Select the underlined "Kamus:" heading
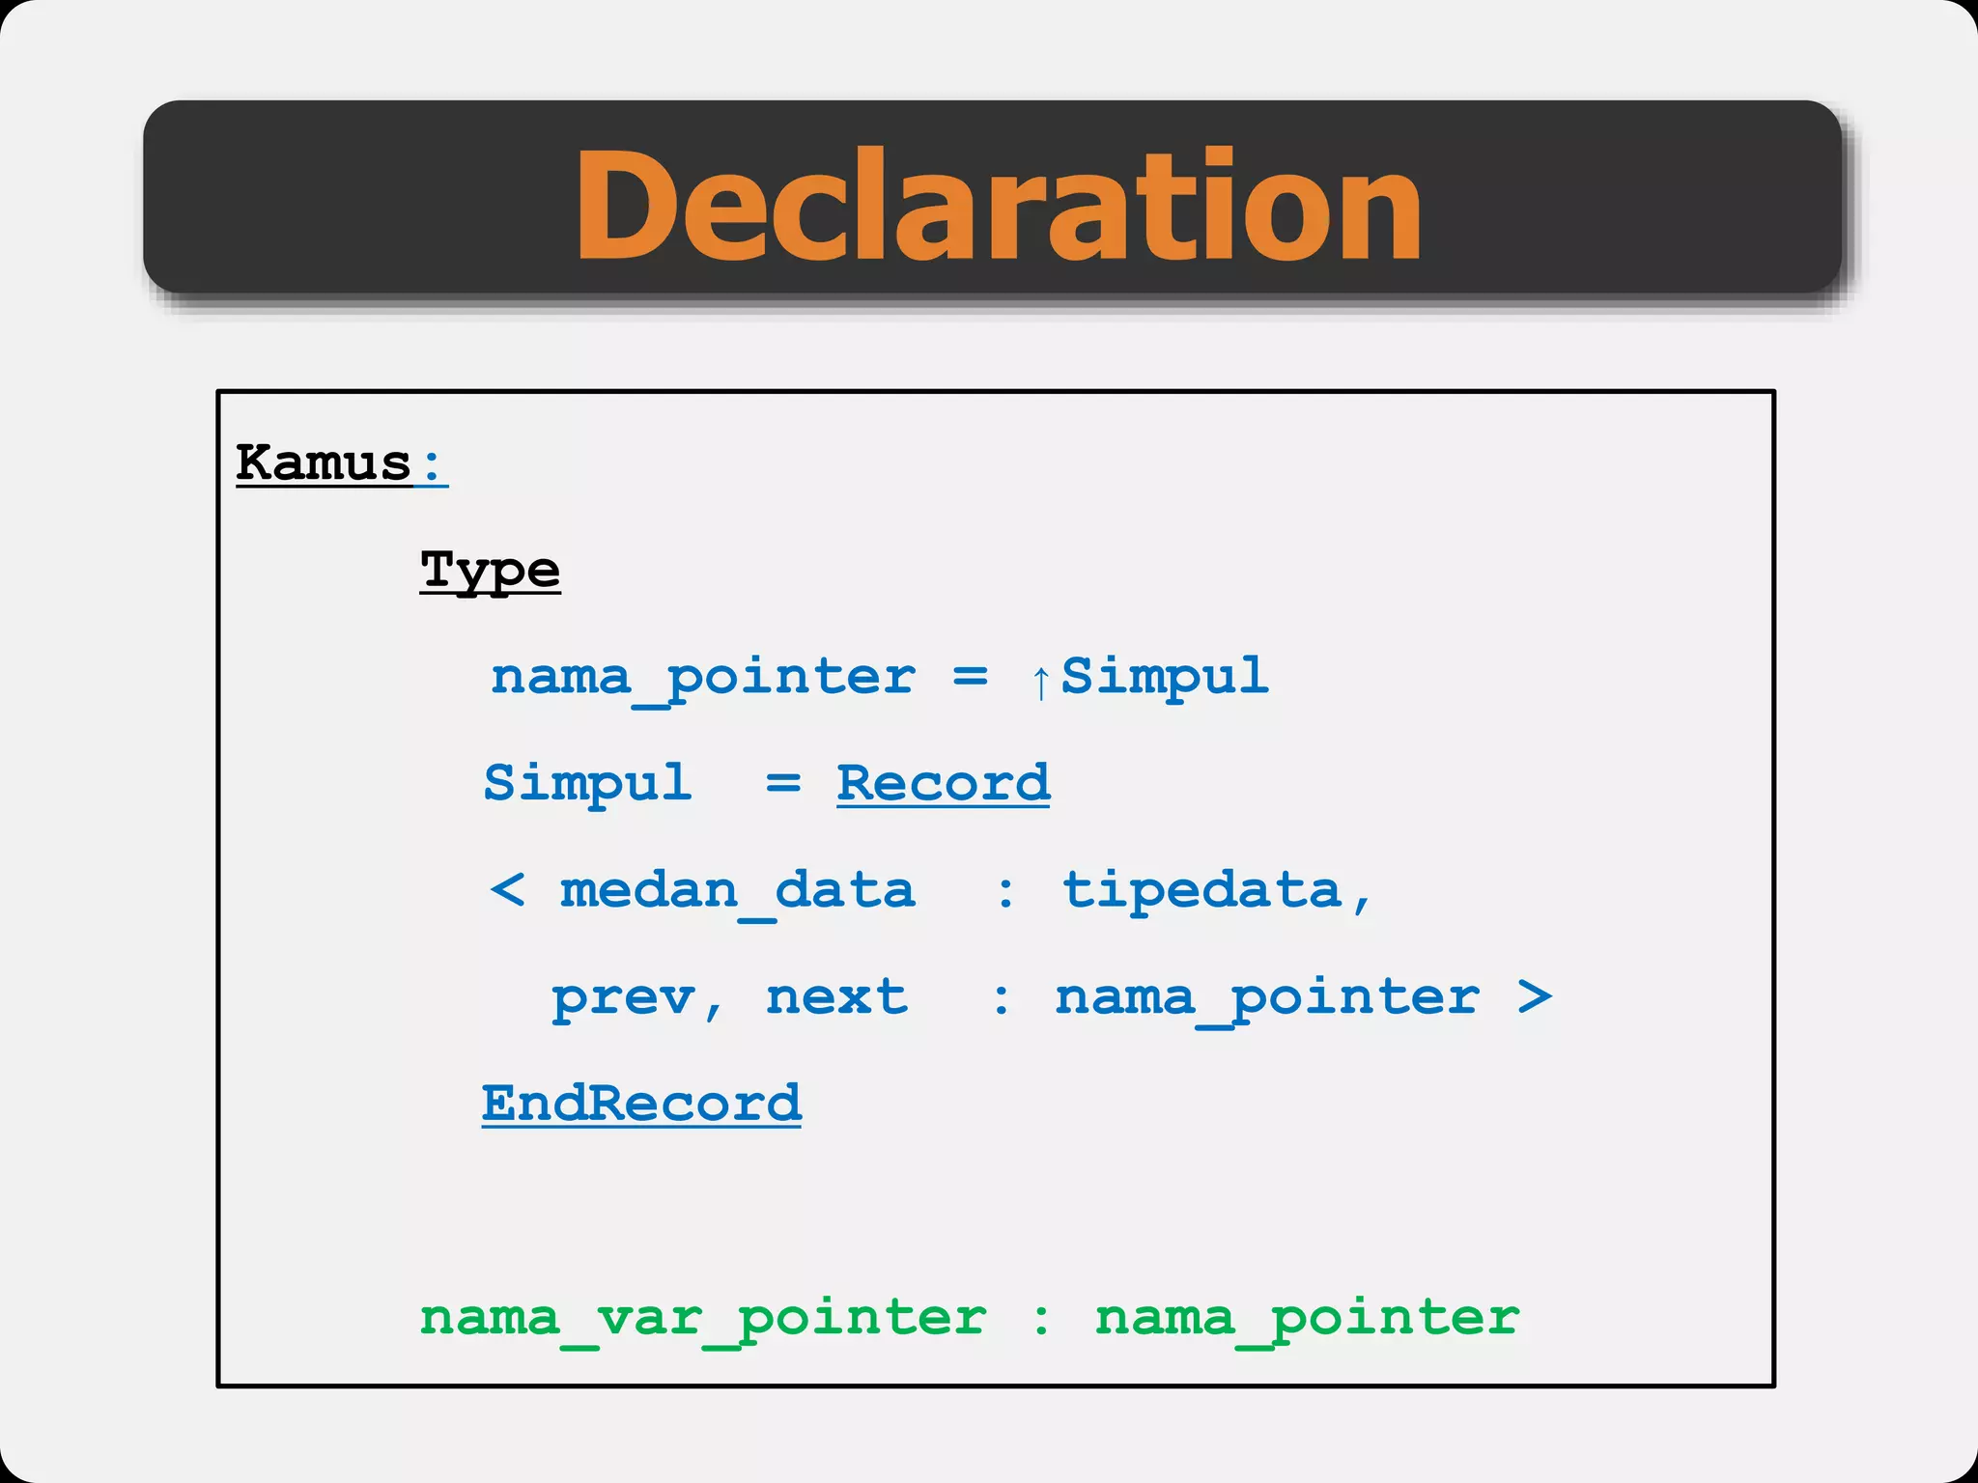Screen dimensions: 1978x1483 tap(342, 463)
